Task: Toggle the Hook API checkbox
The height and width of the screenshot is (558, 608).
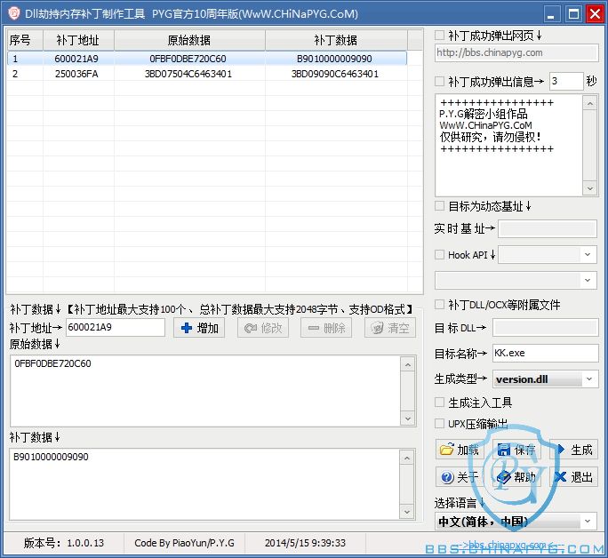Action: pyautogui.click(x=439, y=255)
